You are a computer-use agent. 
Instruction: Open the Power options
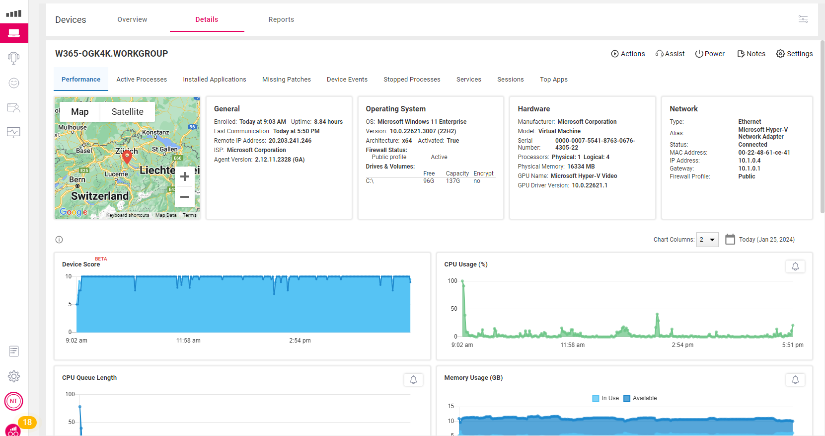pos(710,54)
